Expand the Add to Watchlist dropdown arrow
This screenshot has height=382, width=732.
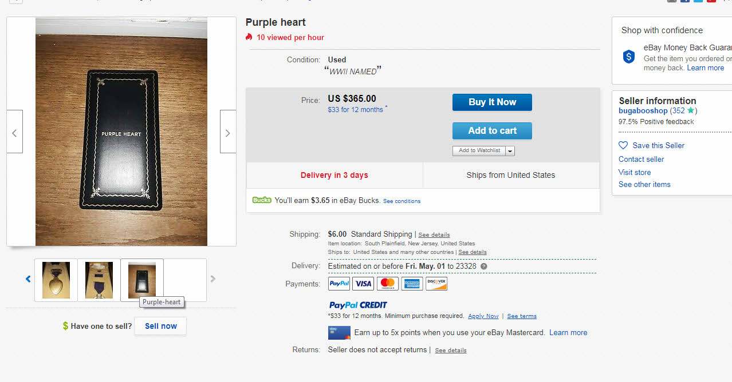coord(510,151)
